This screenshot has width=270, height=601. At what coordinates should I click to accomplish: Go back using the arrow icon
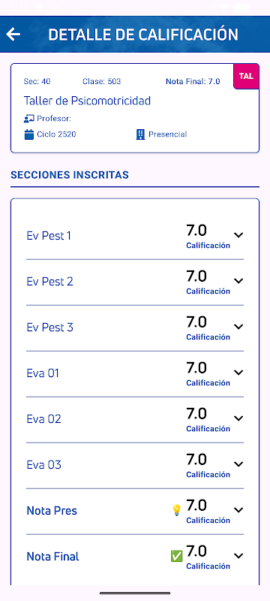(x=13, y=35)
